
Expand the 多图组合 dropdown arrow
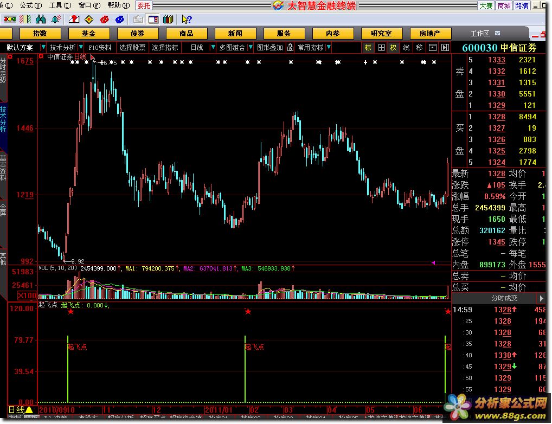(x=251, y=47)
